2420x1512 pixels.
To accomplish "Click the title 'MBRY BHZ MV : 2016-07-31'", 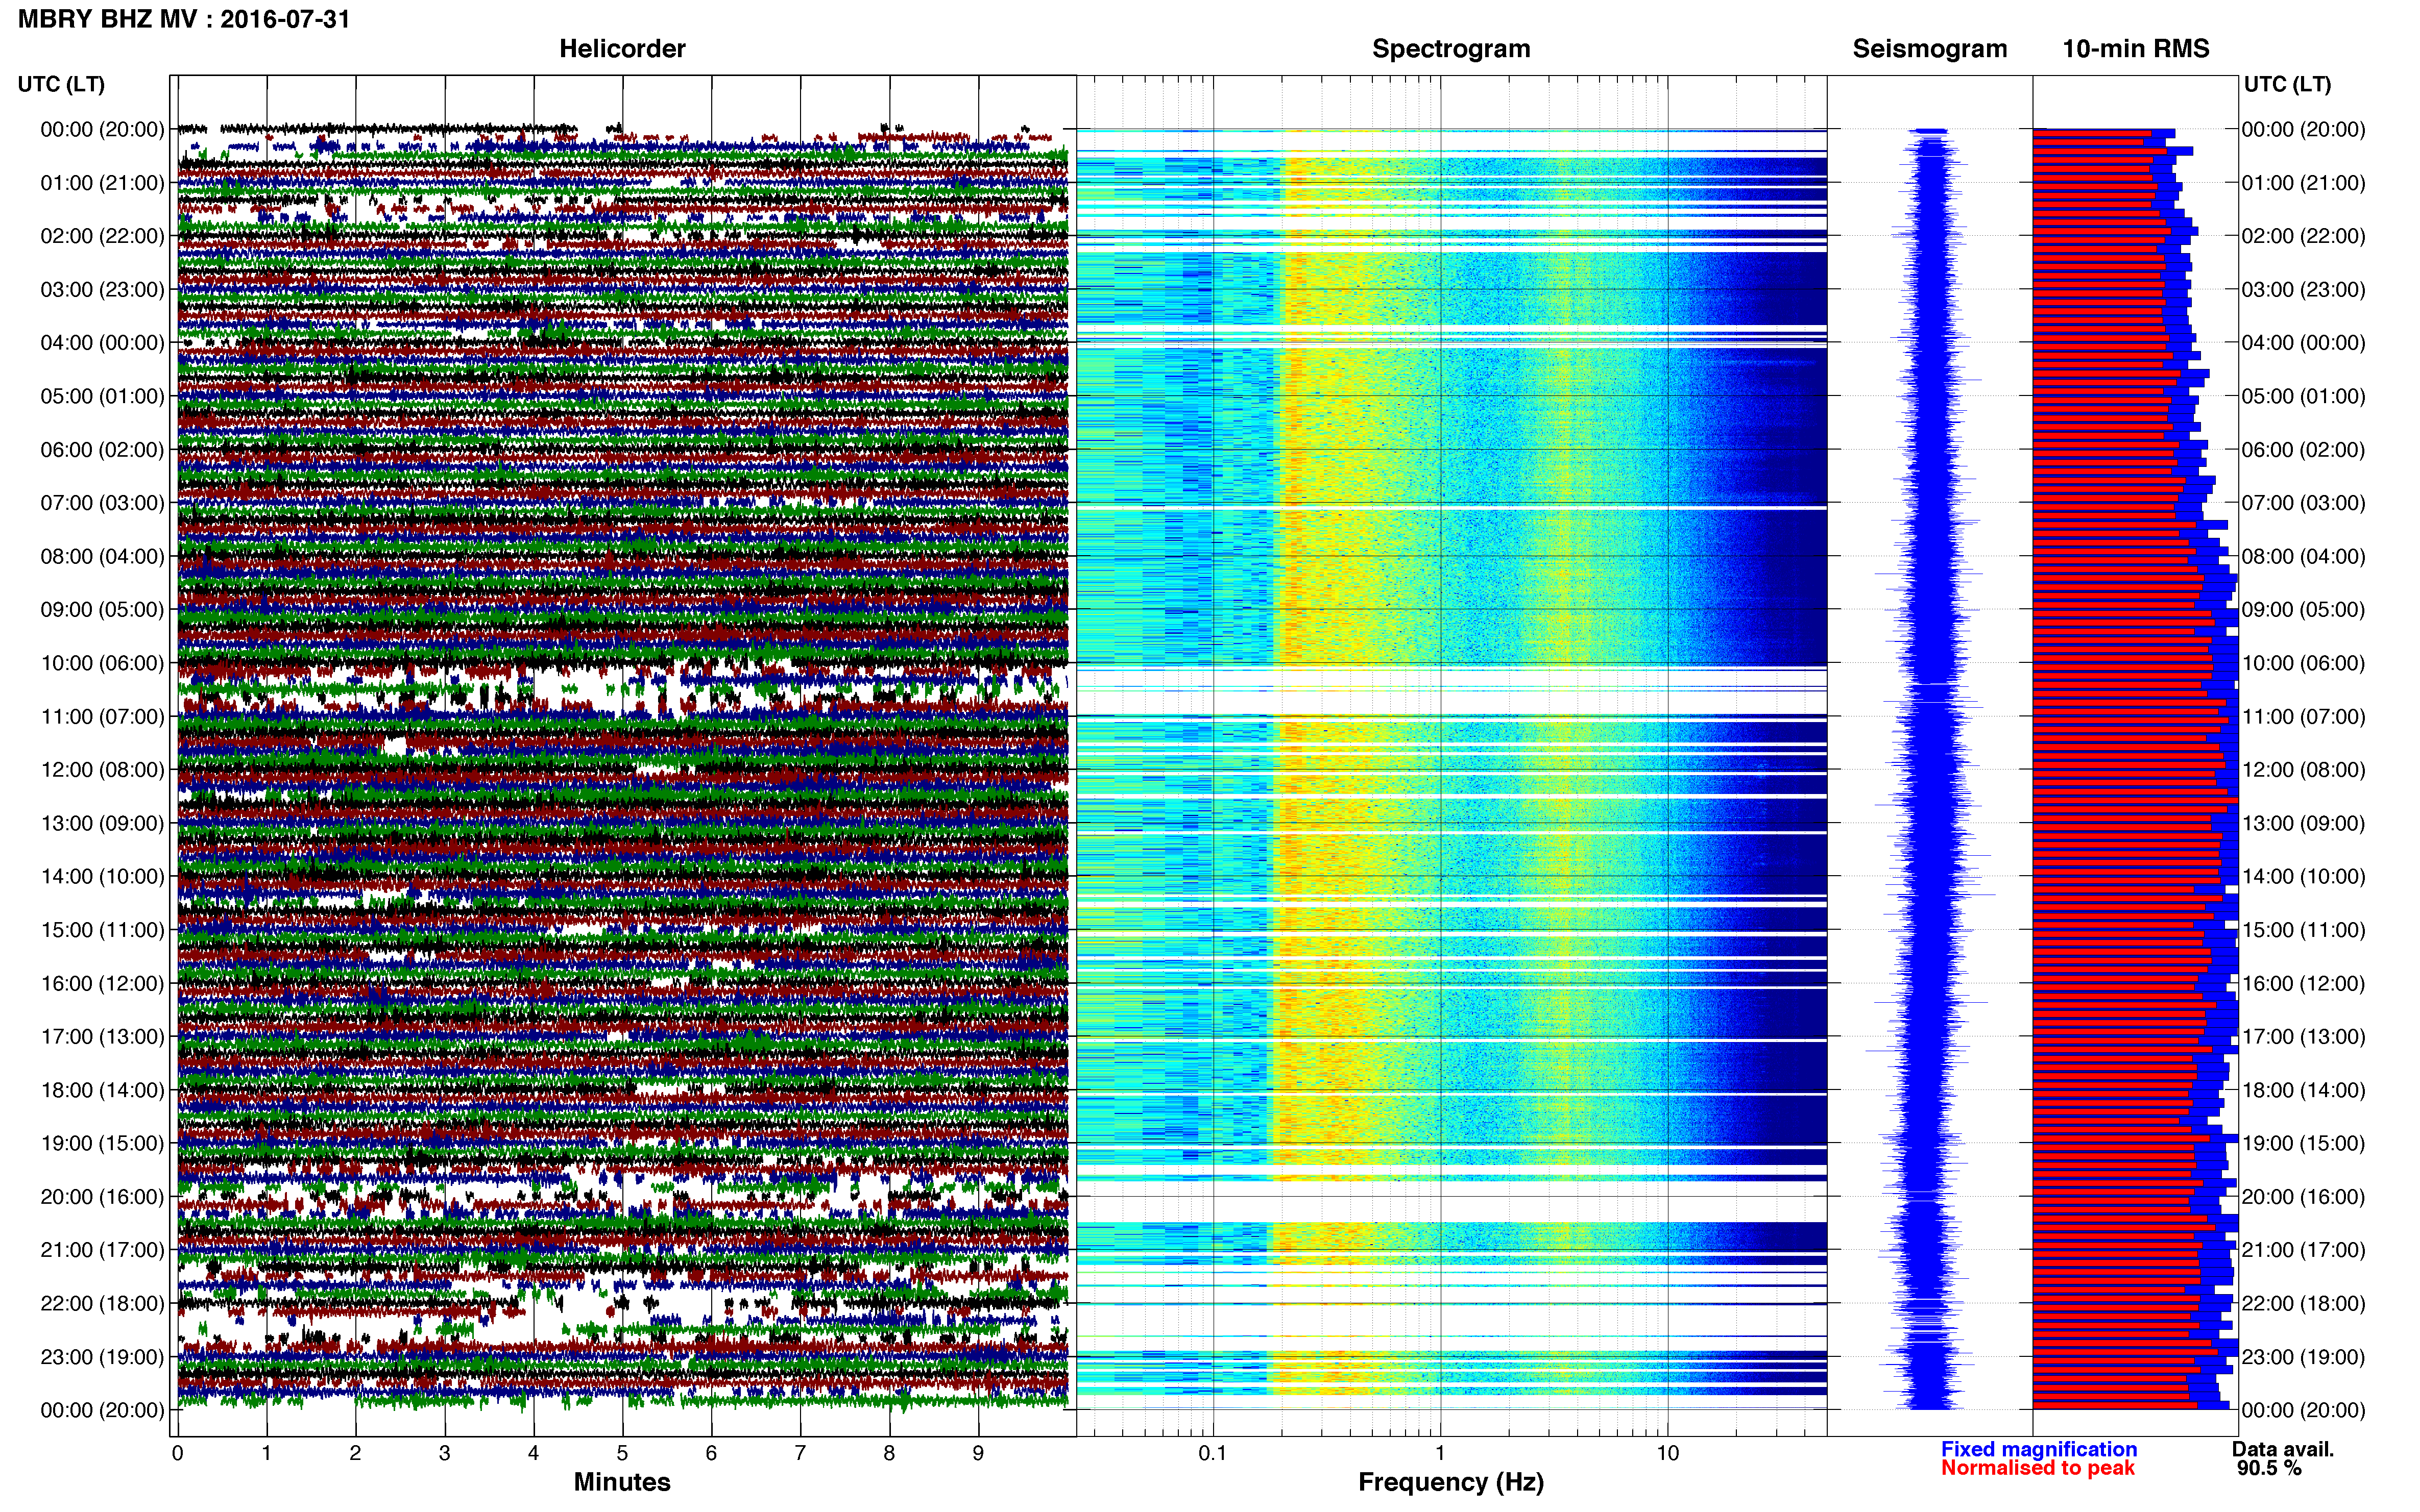I will point(184,19).
